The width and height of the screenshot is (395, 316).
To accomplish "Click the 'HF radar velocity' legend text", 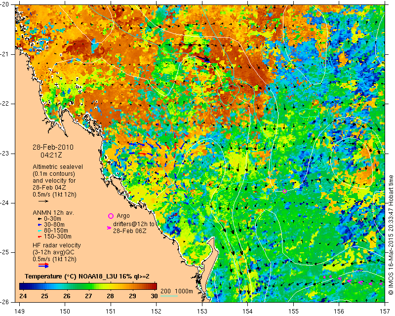I will 57,245.
